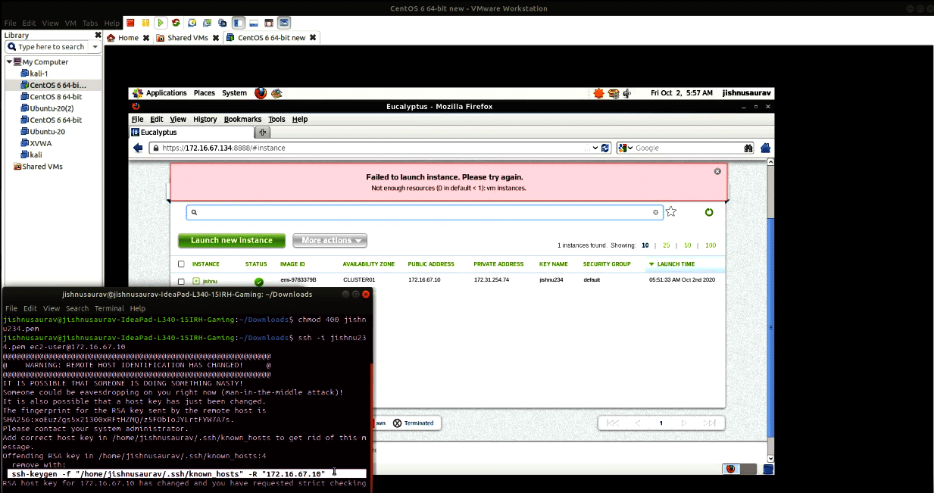The height and width of the screenshot is (493, 934).
Task: Click the green power-on VM play icon
Action: click(161, 23)
